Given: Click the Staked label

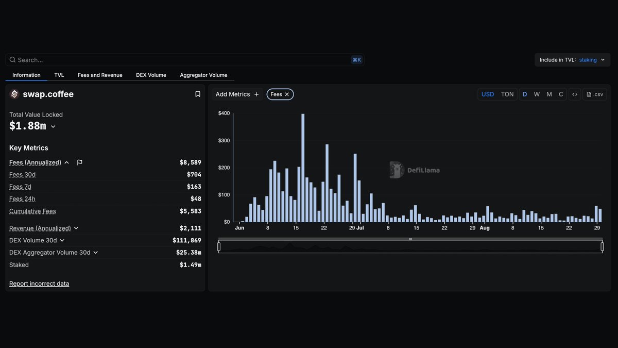Looking at the screenshot, I should (x=19, y=265).
